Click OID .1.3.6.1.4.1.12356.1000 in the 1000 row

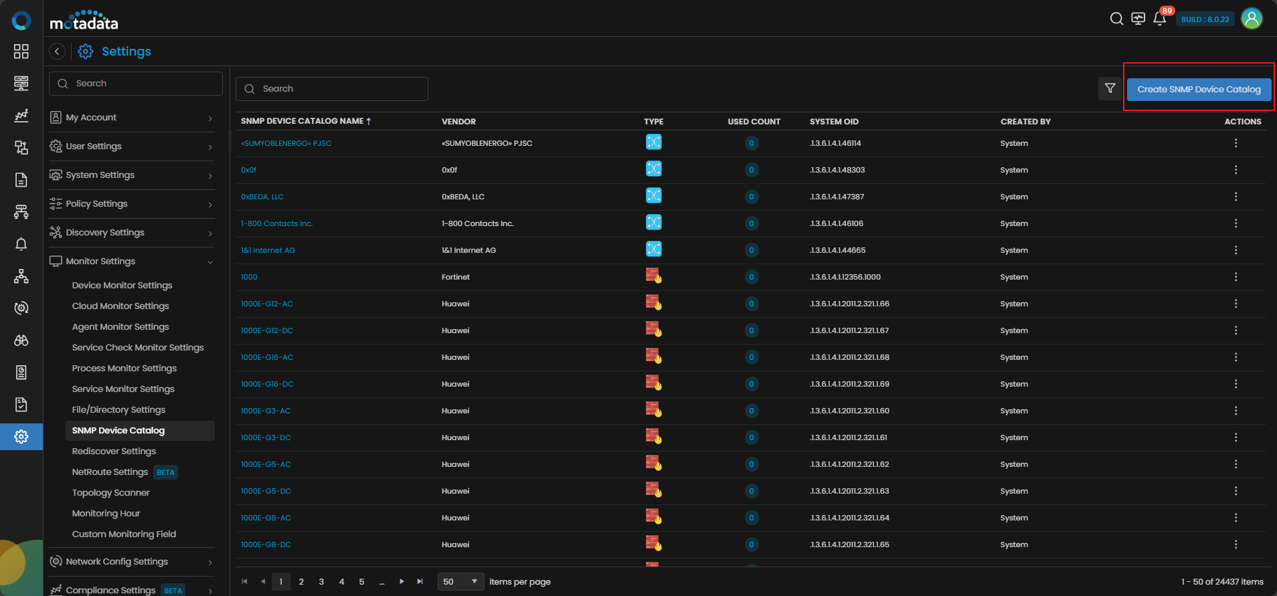tap(845, 277)
